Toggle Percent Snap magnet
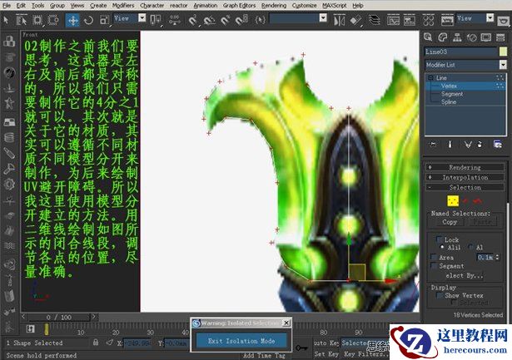This screenshot has width=512, height=360. coord(226,20)
